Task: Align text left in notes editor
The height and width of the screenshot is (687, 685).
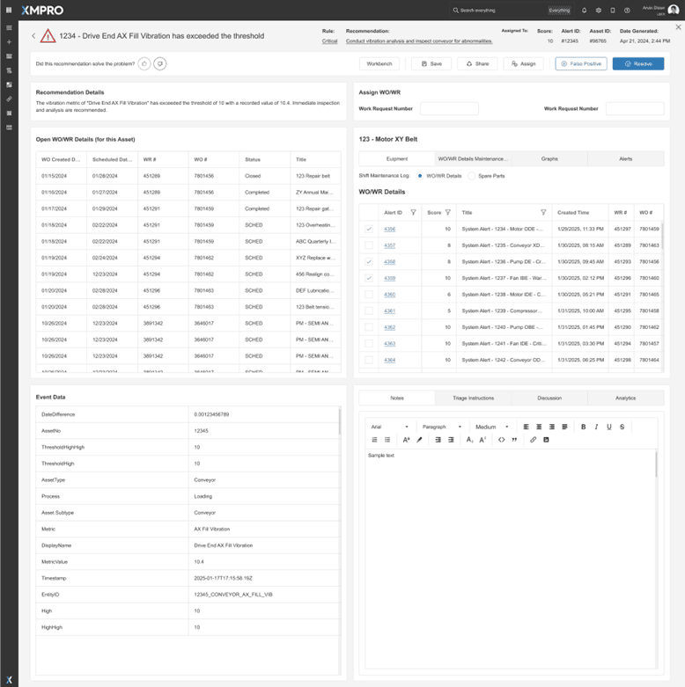Action: [x=527, y=427]
